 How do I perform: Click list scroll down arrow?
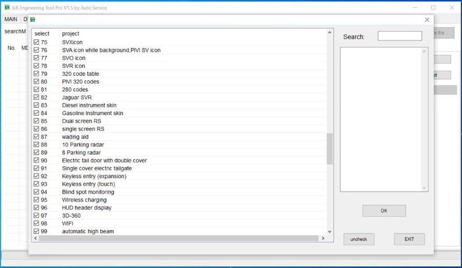pos(330,232)
